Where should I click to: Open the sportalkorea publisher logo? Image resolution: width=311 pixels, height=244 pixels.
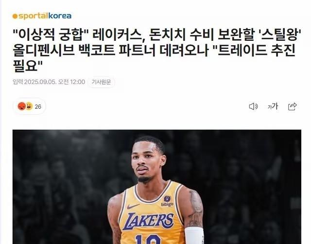(x=42, y=16)
